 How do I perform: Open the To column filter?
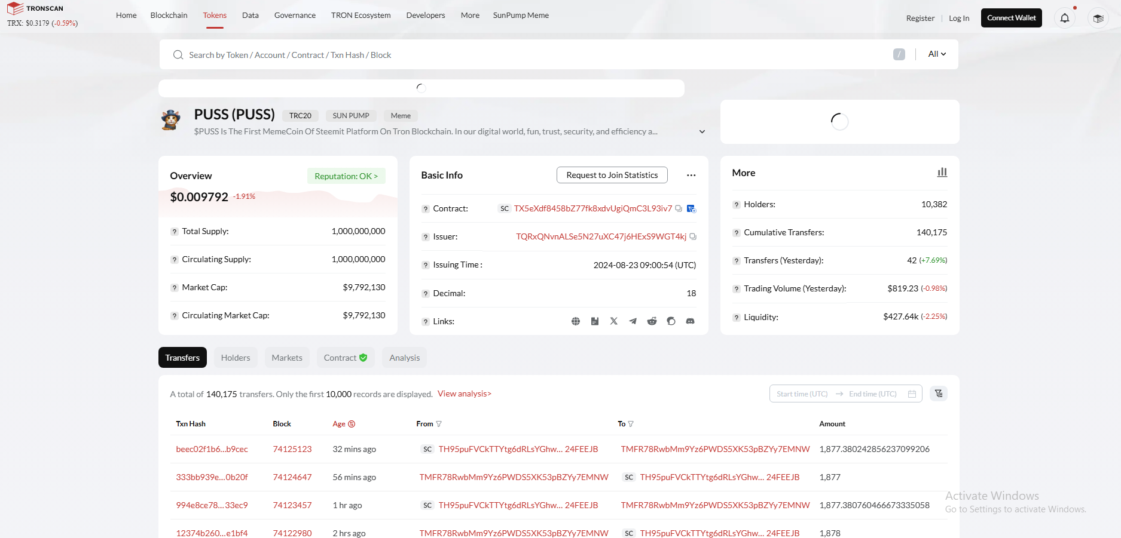coord(631,424)
